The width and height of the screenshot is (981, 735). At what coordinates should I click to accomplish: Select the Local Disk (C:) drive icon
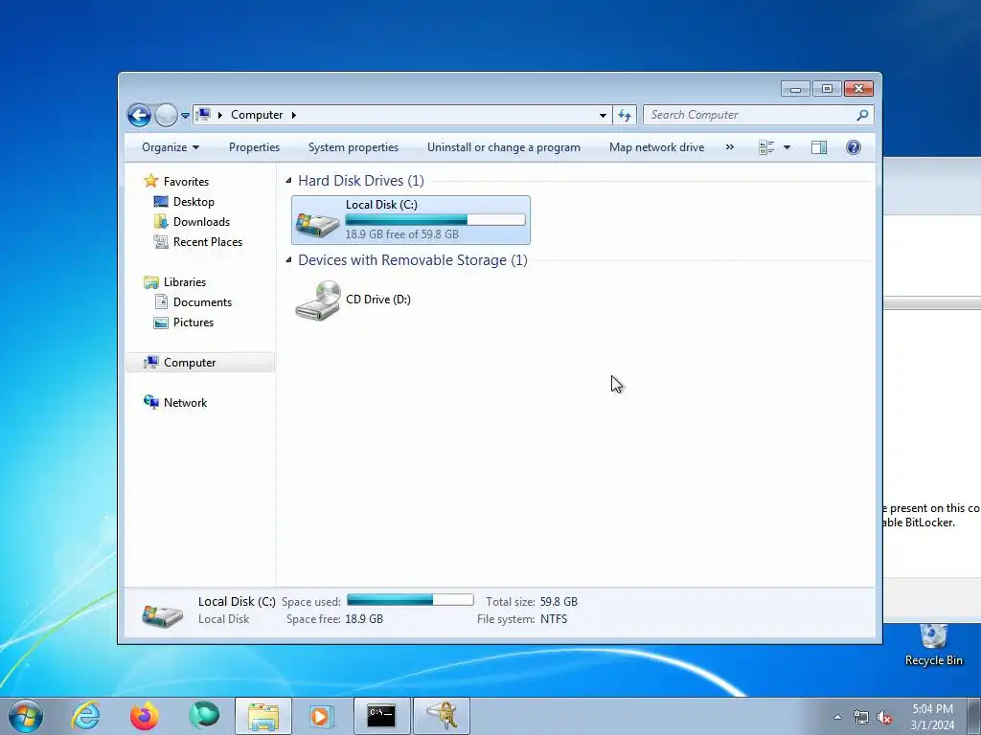point(317,225)
